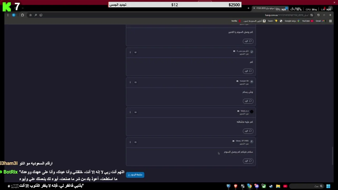Message comment 06 author via envelope icon

tap(233, 141)
